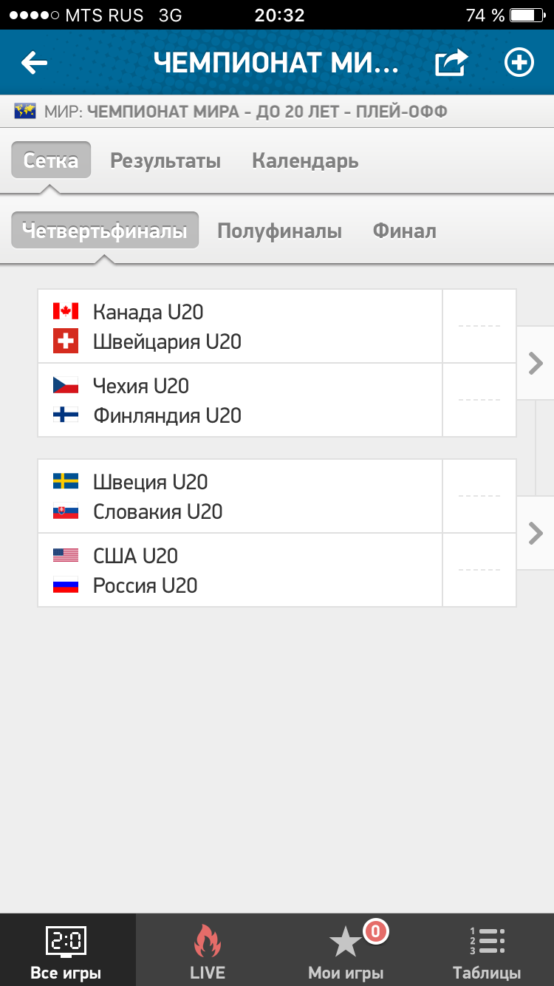This screenshot has width=554, height=986.
Task: Show the Финал round
Action: tap(404, 231)
